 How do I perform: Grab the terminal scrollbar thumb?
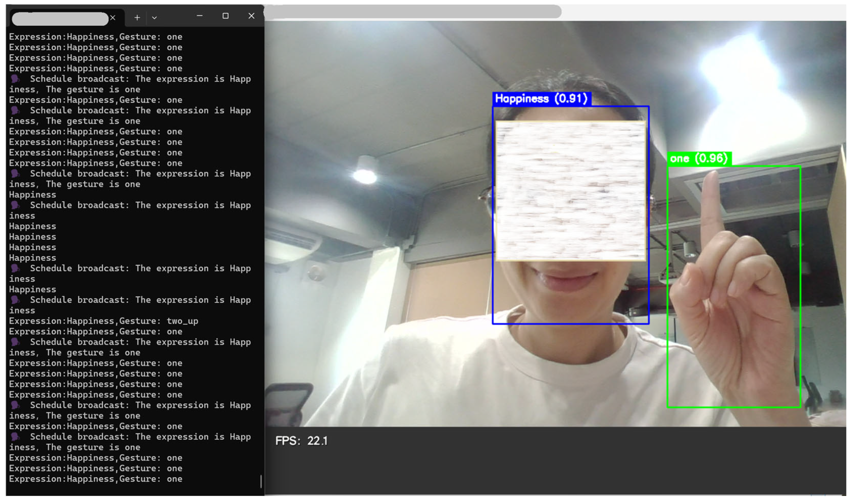pos(261,481)
